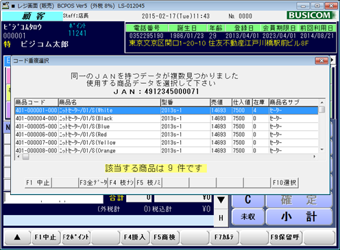Click the H button
Viewport: 340px width, 250px height.
(x=221, y=218)
